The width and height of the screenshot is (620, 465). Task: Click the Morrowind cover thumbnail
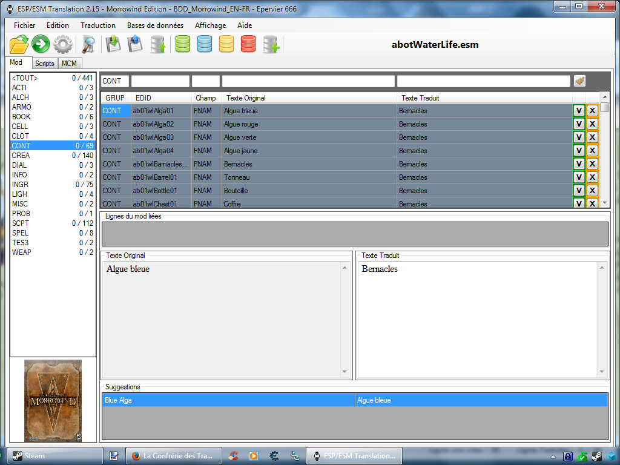(53, 401)
